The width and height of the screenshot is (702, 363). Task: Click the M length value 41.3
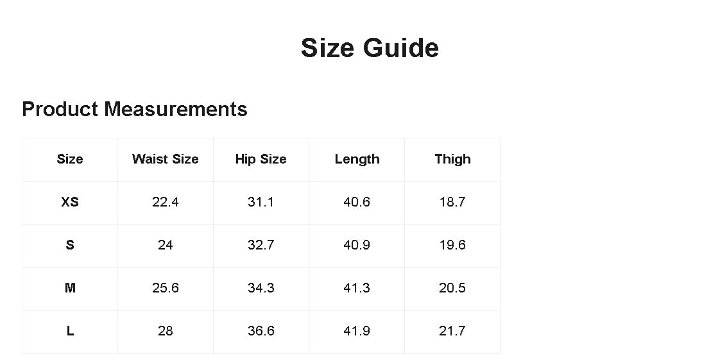click(357, 288)
